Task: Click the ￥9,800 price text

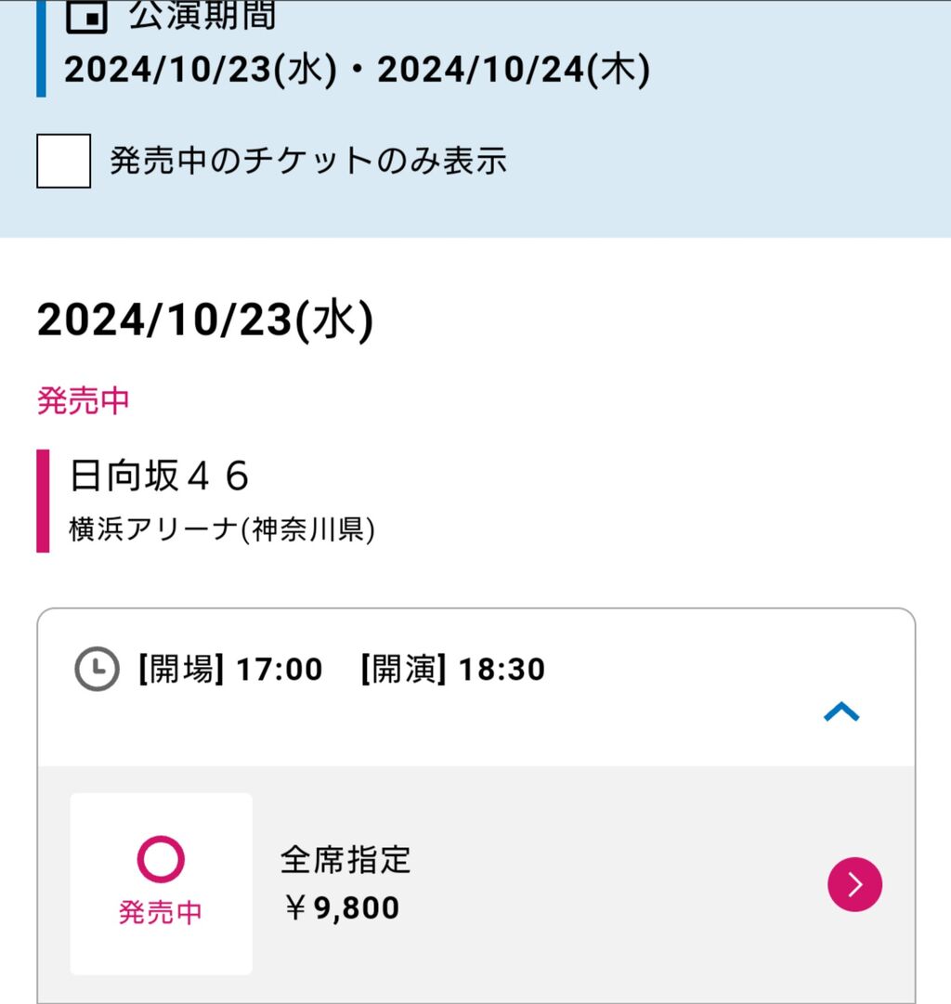Action: tap(342, 908)
